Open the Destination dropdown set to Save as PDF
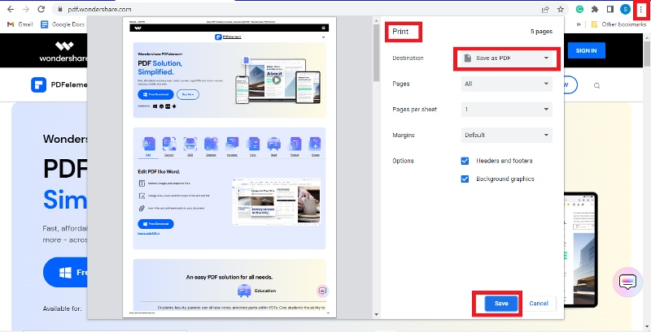The height and width of the screenshot is (332, 651). click(506, 58)
